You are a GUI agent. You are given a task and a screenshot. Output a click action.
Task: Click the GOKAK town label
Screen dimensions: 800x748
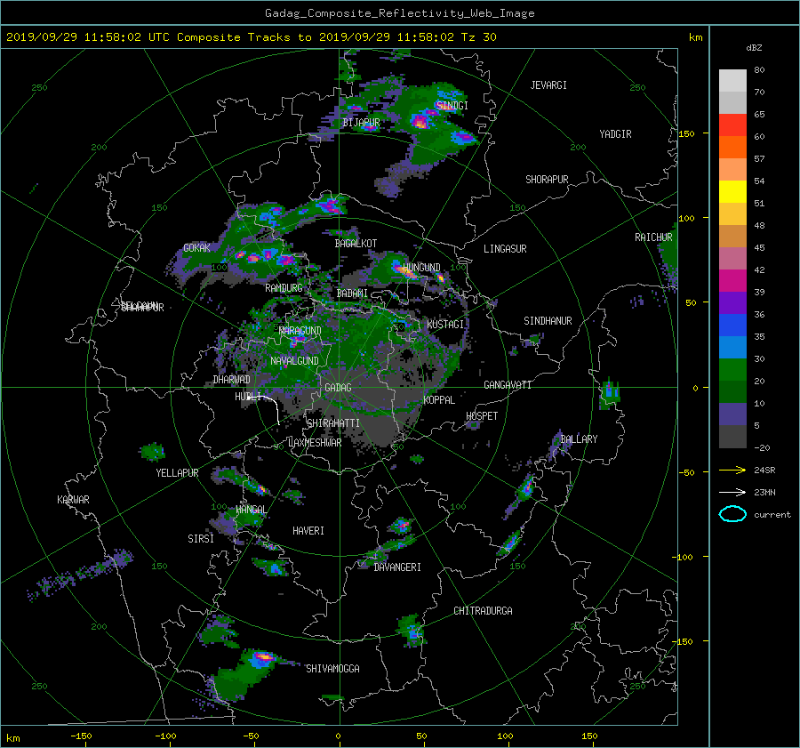point(197,248)
